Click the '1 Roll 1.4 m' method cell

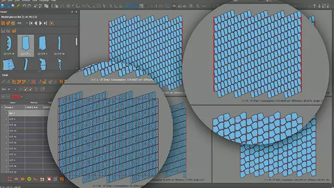33,108
